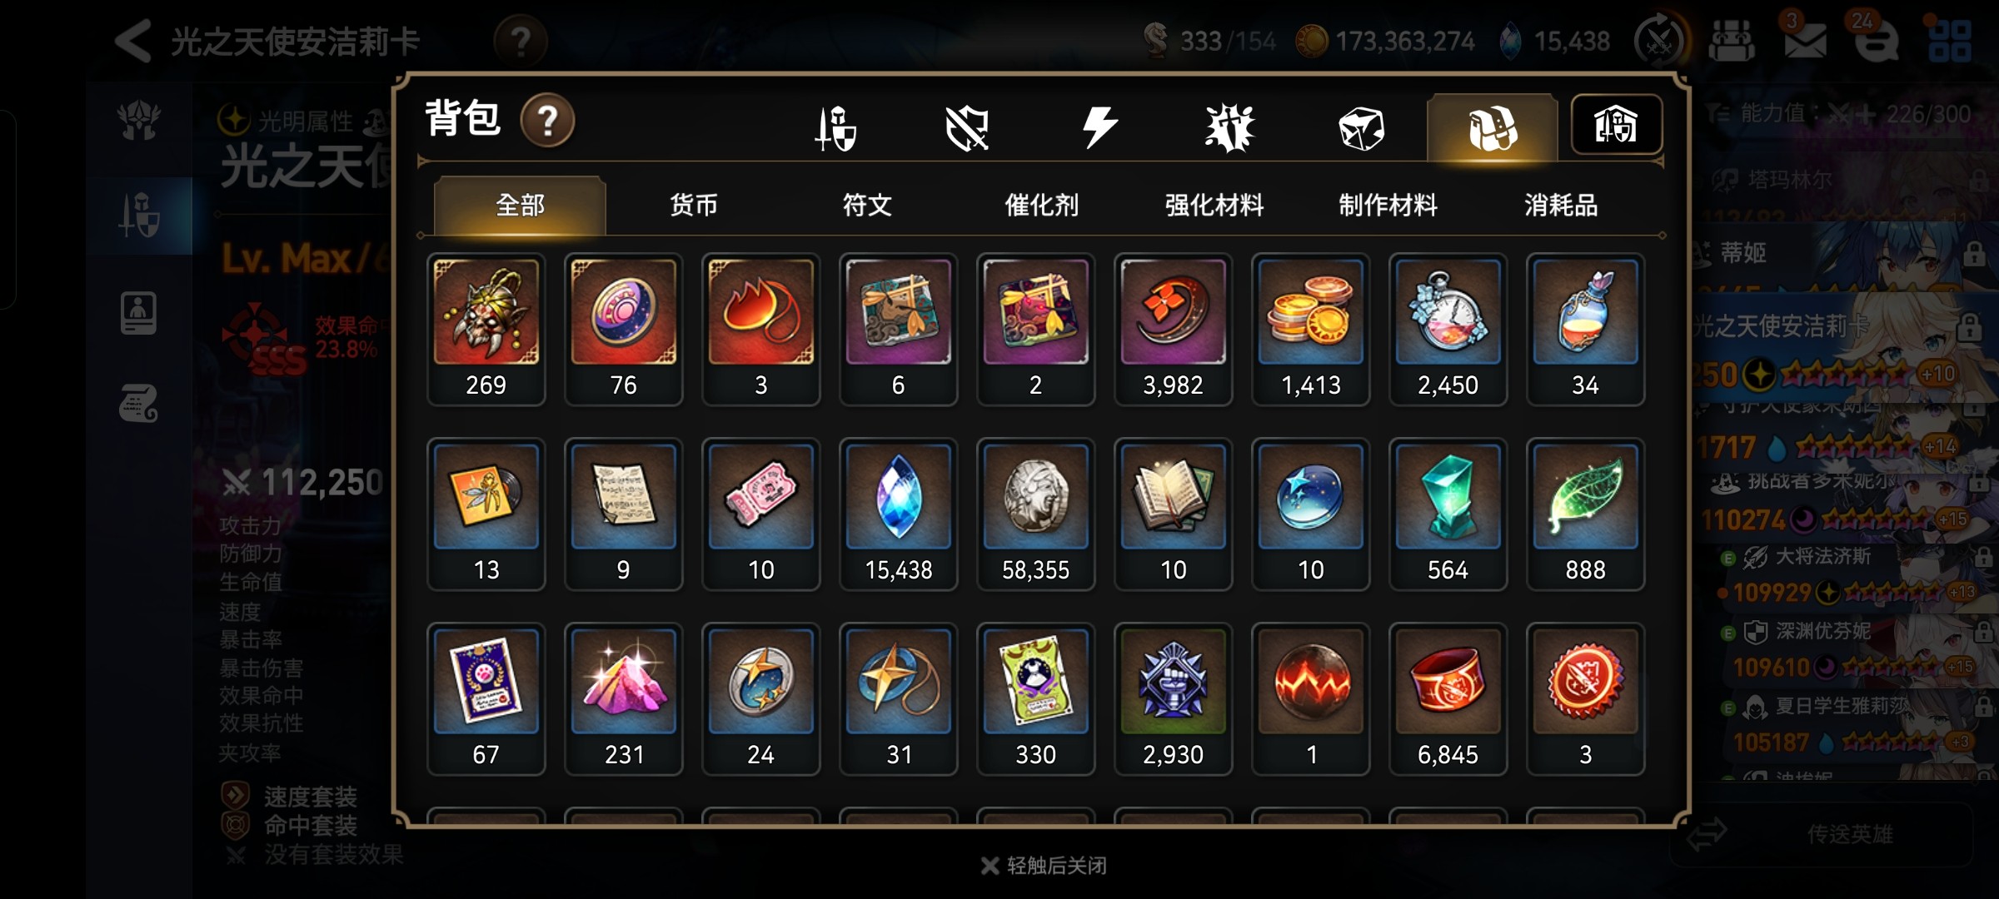Open the grid menu icon top right
Screen dimensions: 1999x899
1951,41
